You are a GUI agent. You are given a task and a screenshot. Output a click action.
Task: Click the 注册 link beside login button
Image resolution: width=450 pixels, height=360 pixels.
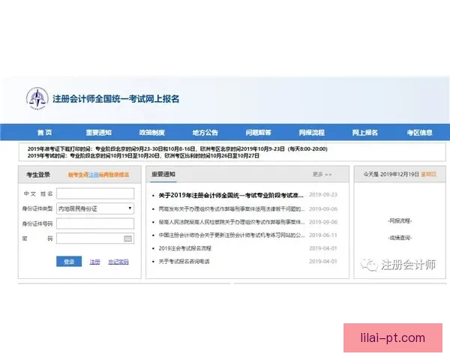click(x=94, y=262)
